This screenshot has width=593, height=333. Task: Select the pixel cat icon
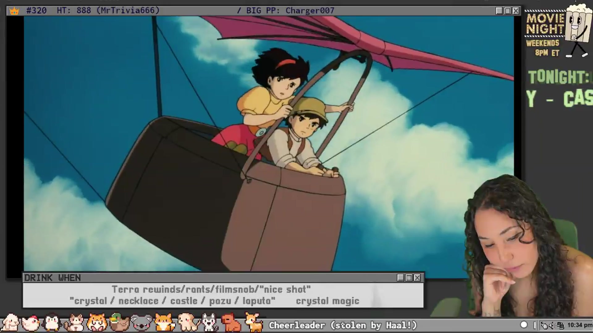pos(74,323)
